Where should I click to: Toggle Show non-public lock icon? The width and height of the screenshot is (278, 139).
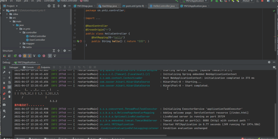[x=30, y=56]
